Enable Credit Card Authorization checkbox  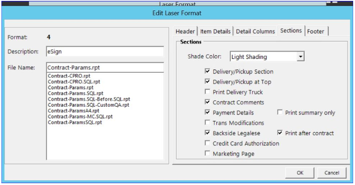pos(208,143)
